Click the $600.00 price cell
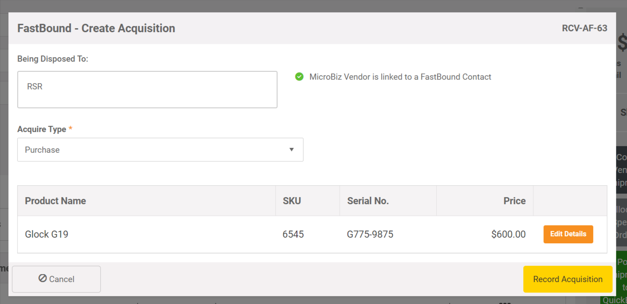Image resolution: width=627 pixels, height=304 pixels. (508, 234)
